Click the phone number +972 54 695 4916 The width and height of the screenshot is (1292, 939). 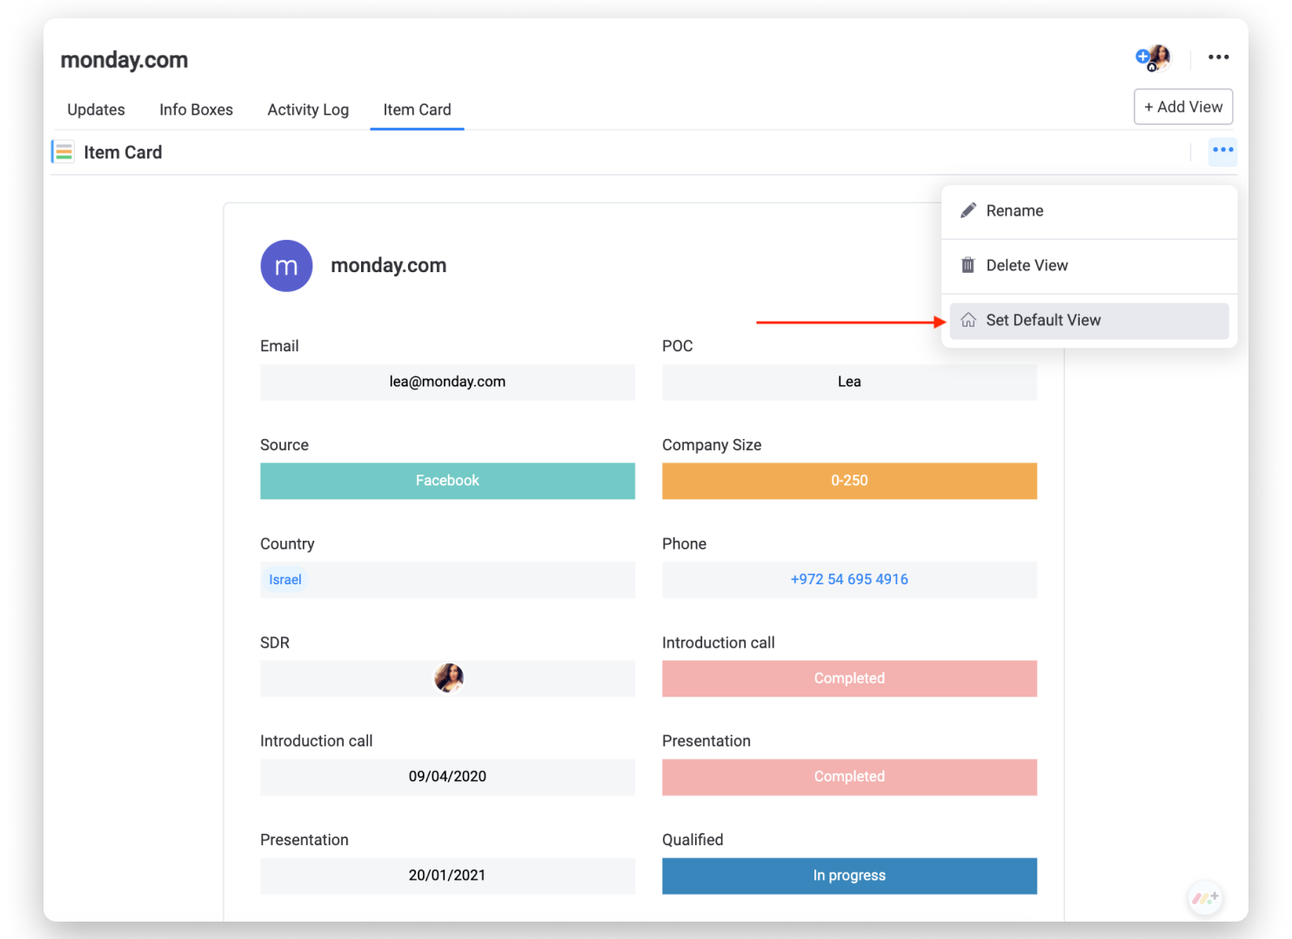coord(849,580)
